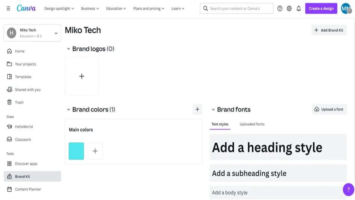Image resolution: width=355 pixels, height=200 pixels.
Task: Collapse the Brand colors section
Action: (69, 109)
